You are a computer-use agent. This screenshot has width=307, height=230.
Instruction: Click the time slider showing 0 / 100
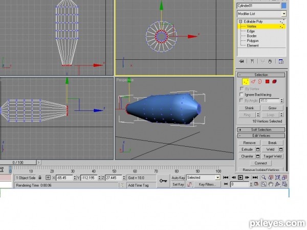click(x=18, y=163)
